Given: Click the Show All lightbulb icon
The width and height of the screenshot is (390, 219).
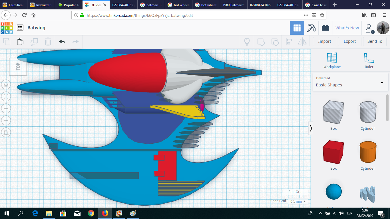Looking at the screenshot, I should click(x=247, y=42).
